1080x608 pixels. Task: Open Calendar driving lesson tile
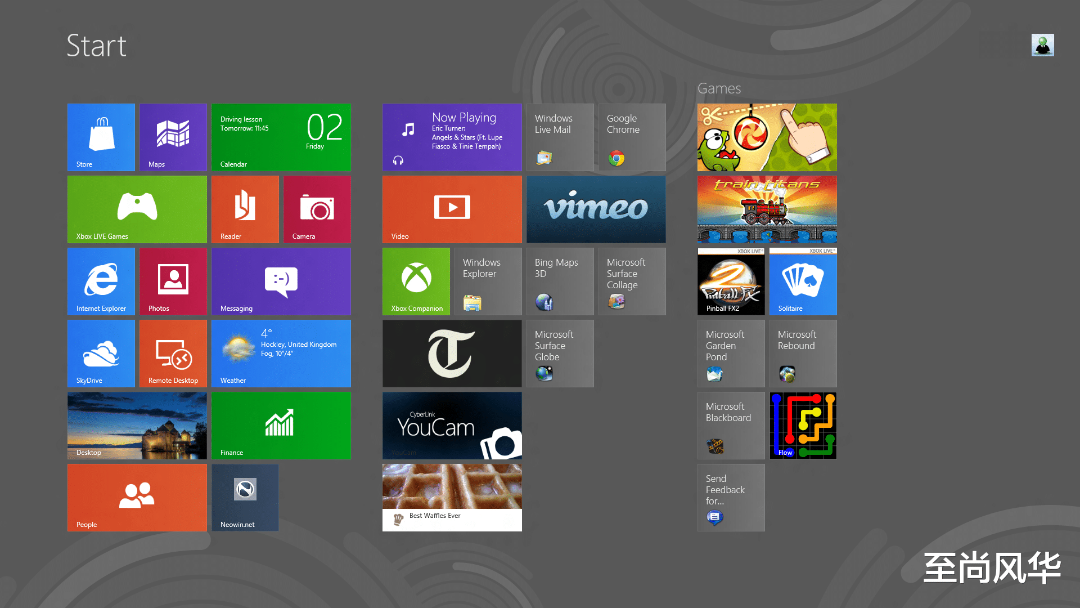click(x=281, y=137)
